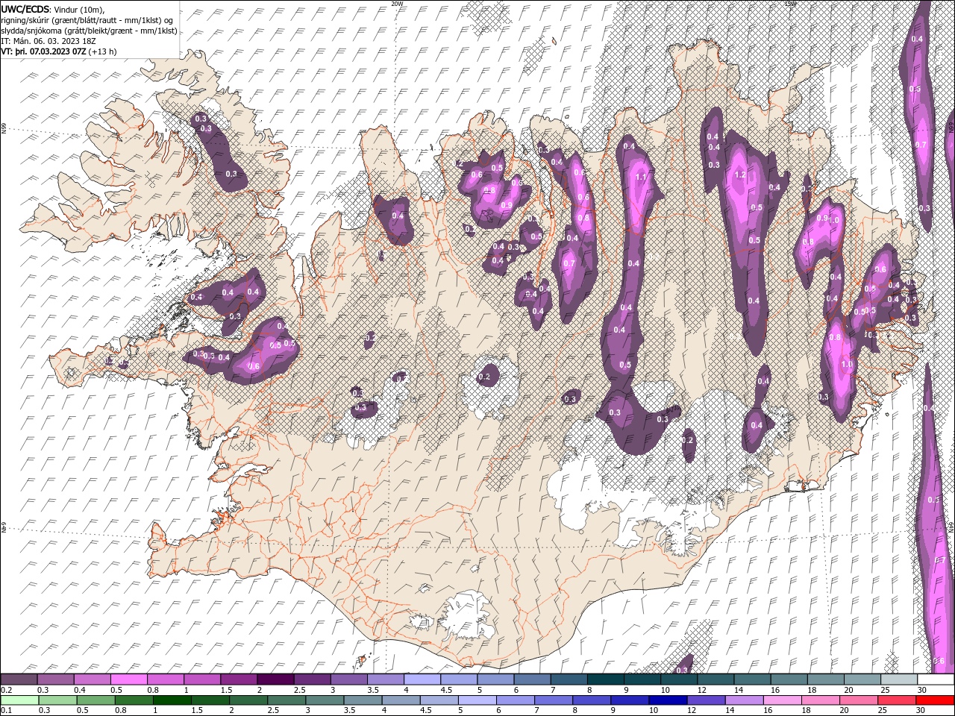The width and height of the screenshot is (955, 716).
Task: Click the upper legend label "0.4"
Action: coord(80,690)
